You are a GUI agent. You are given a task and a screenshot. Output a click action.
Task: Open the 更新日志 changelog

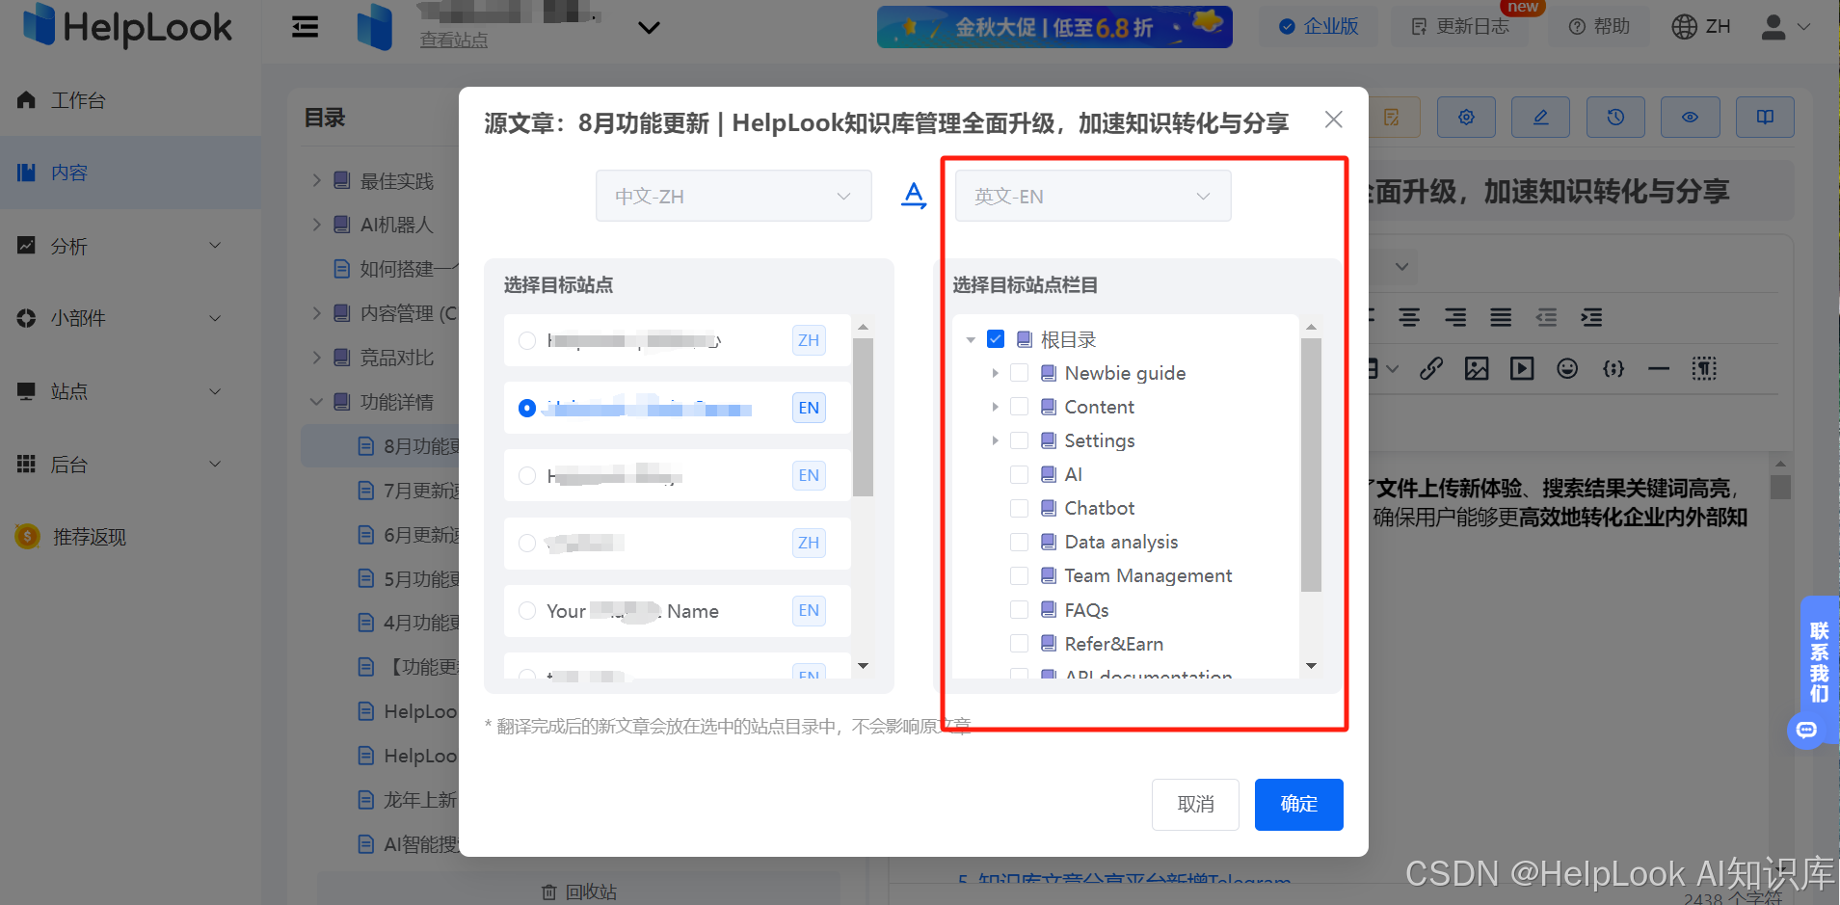point(1461,27)
